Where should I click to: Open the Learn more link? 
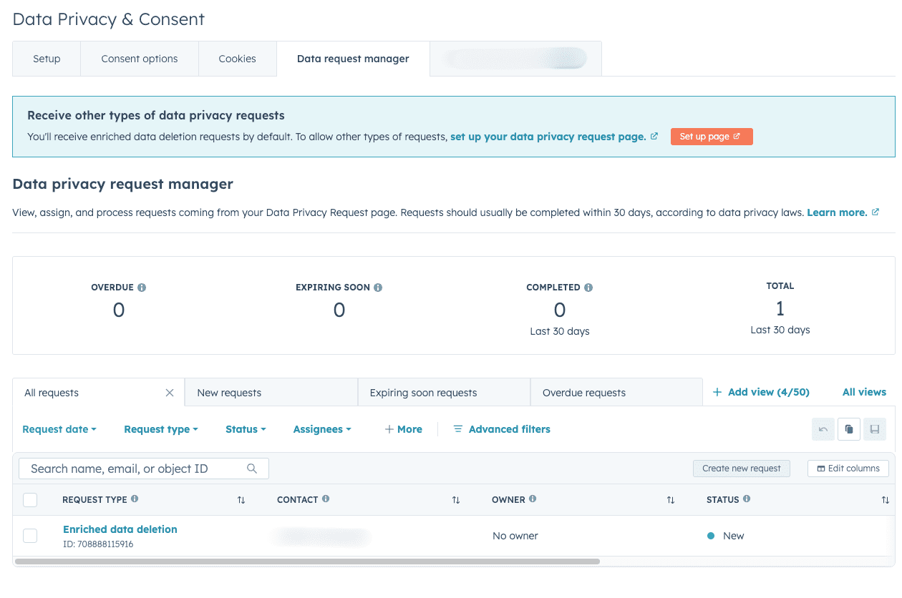[837, 212]
